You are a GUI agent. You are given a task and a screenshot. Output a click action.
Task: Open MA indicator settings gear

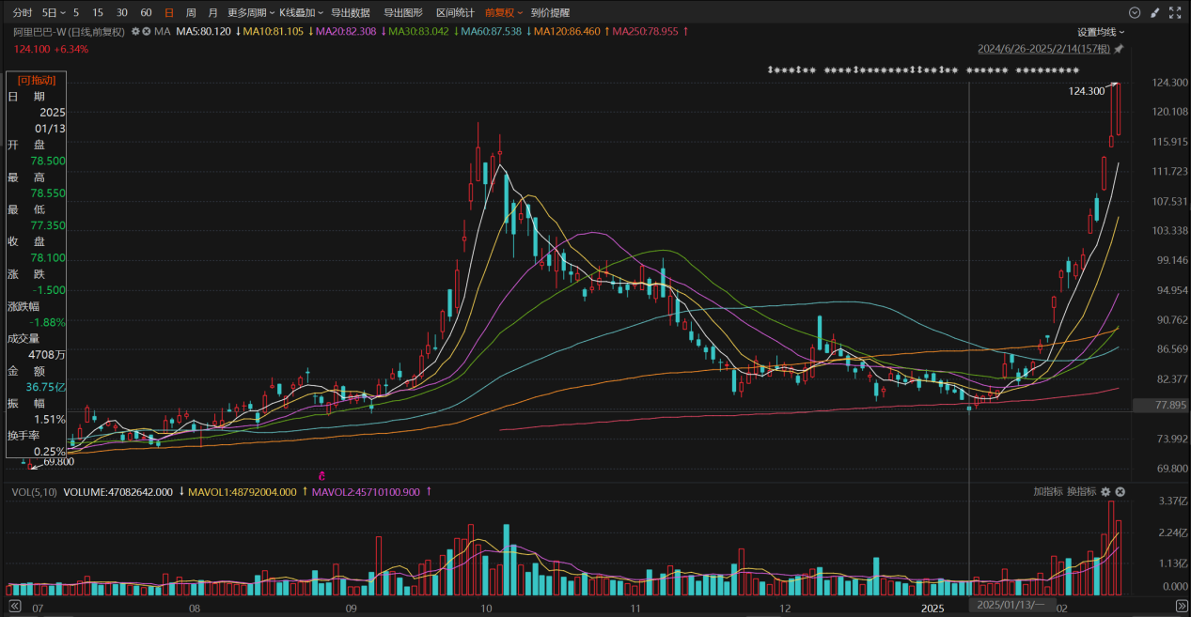coord(135,31)
